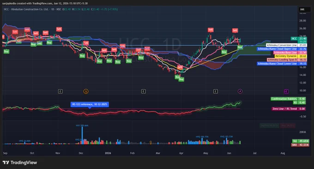The height and width of the screenshot is (169, 314).
Task: Click the Sep label on the time axis
Action: [x=5, y=153]
